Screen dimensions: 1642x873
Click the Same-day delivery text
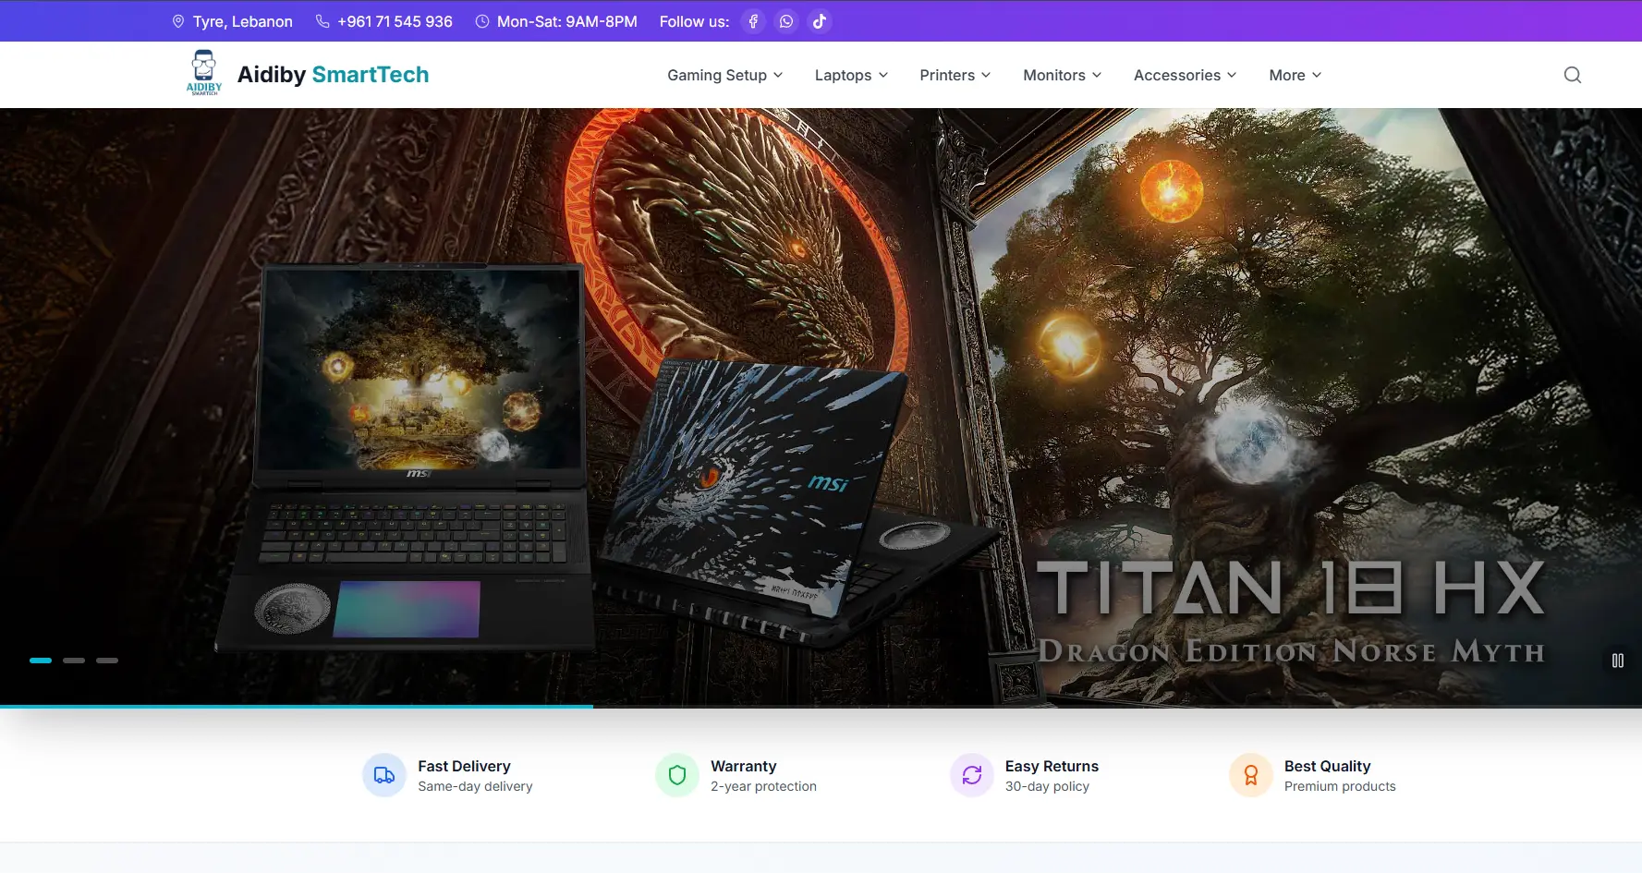(475, 786)
